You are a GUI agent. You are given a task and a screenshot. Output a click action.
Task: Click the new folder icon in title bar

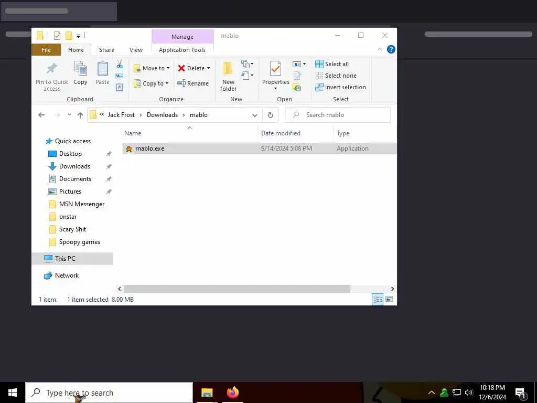[69, 35]
